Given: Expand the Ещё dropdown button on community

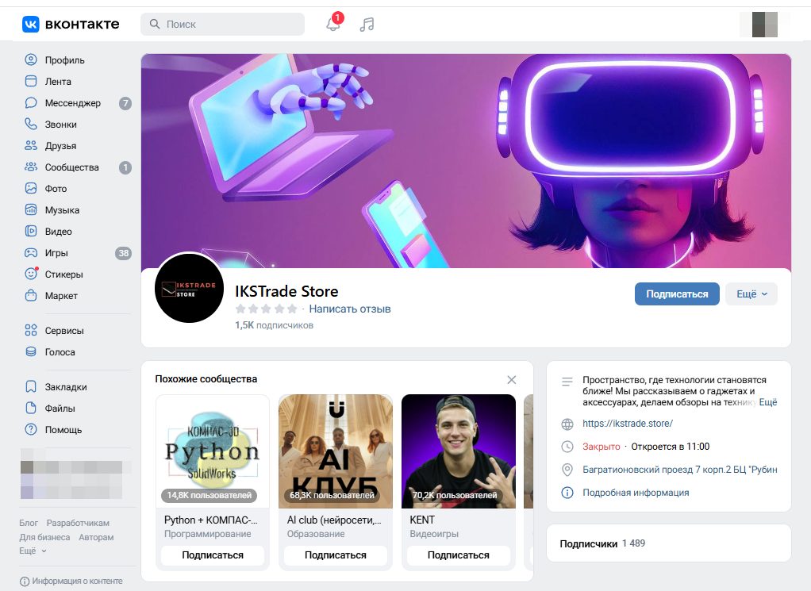Looking at the screenshot, I should (x=751, y=294).
